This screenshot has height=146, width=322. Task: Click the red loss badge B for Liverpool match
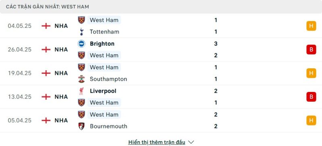312,97
